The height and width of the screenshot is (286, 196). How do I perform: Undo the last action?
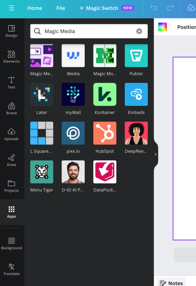click(154, 8)
